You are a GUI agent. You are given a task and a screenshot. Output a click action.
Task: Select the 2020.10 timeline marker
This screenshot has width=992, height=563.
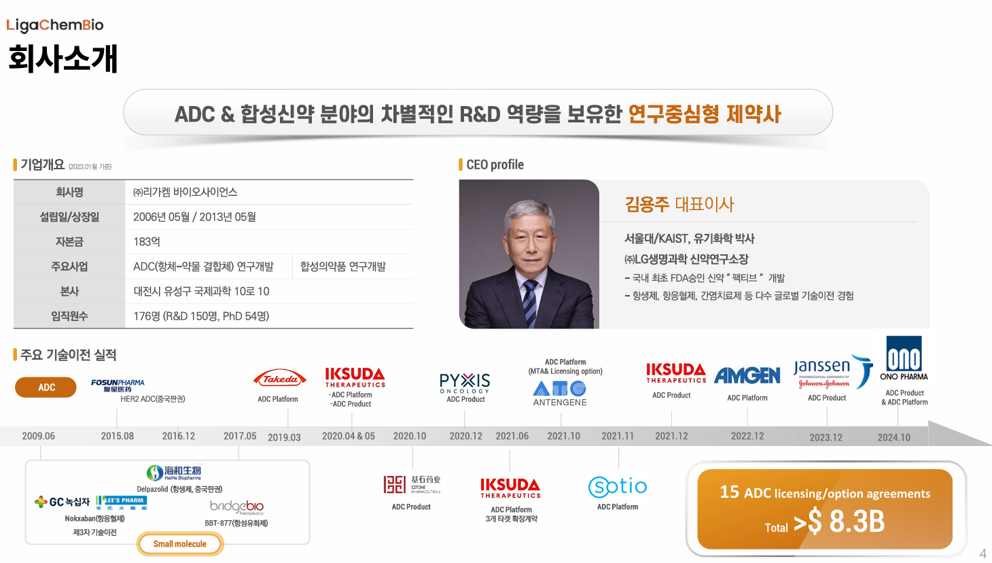click(x=410, y=436)
